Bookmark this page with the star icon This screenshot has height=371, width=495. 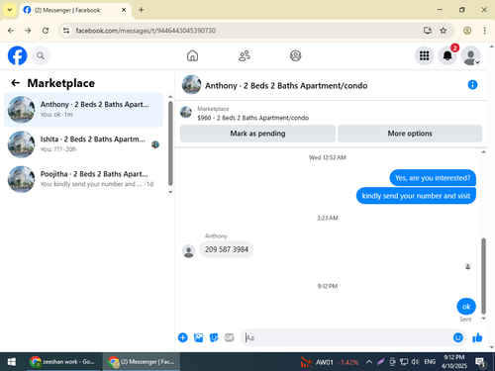coord(444,31)
